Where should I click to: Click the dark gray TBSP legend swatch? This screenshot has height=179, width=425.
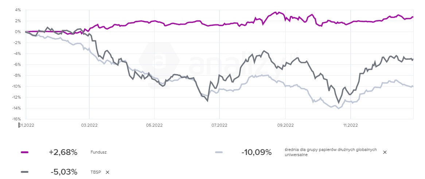tap(25, 172)
